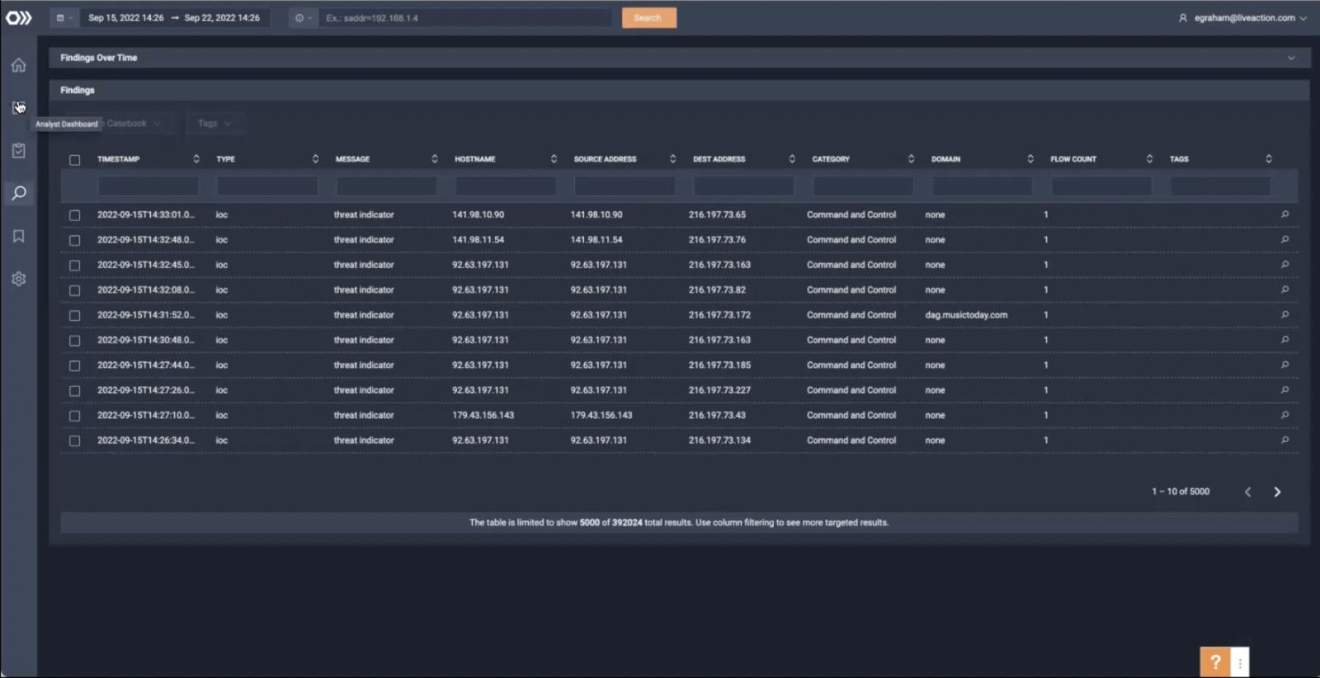Viewport: 1320px width, 678px height.
Task: Check the row with timestamp 14:31:52
Action: (x=74, y=315)
